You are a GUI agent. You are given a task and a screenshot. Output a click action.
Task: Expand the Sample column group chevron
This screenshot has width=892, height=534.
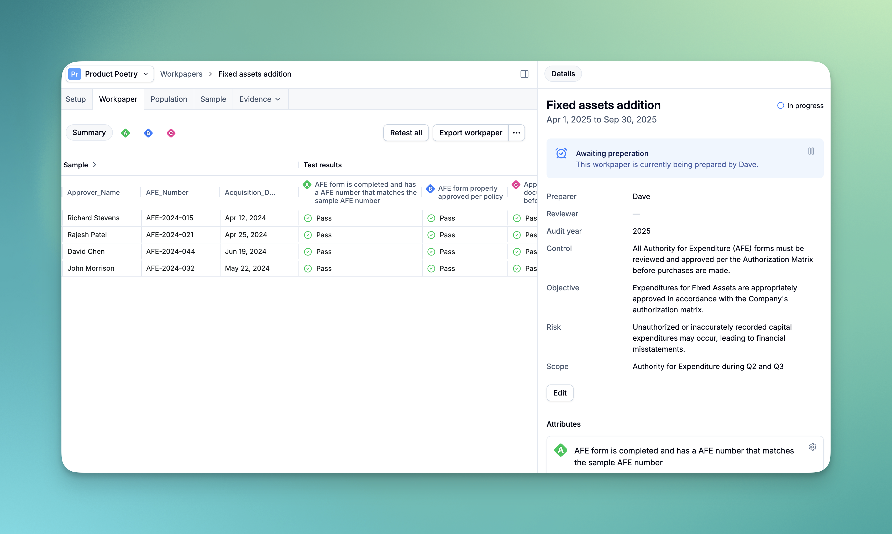click(94, 165)
